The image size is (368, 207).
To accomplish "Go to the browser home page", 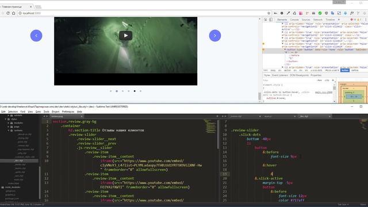I will pyautogui.click(x=14, y=13).
